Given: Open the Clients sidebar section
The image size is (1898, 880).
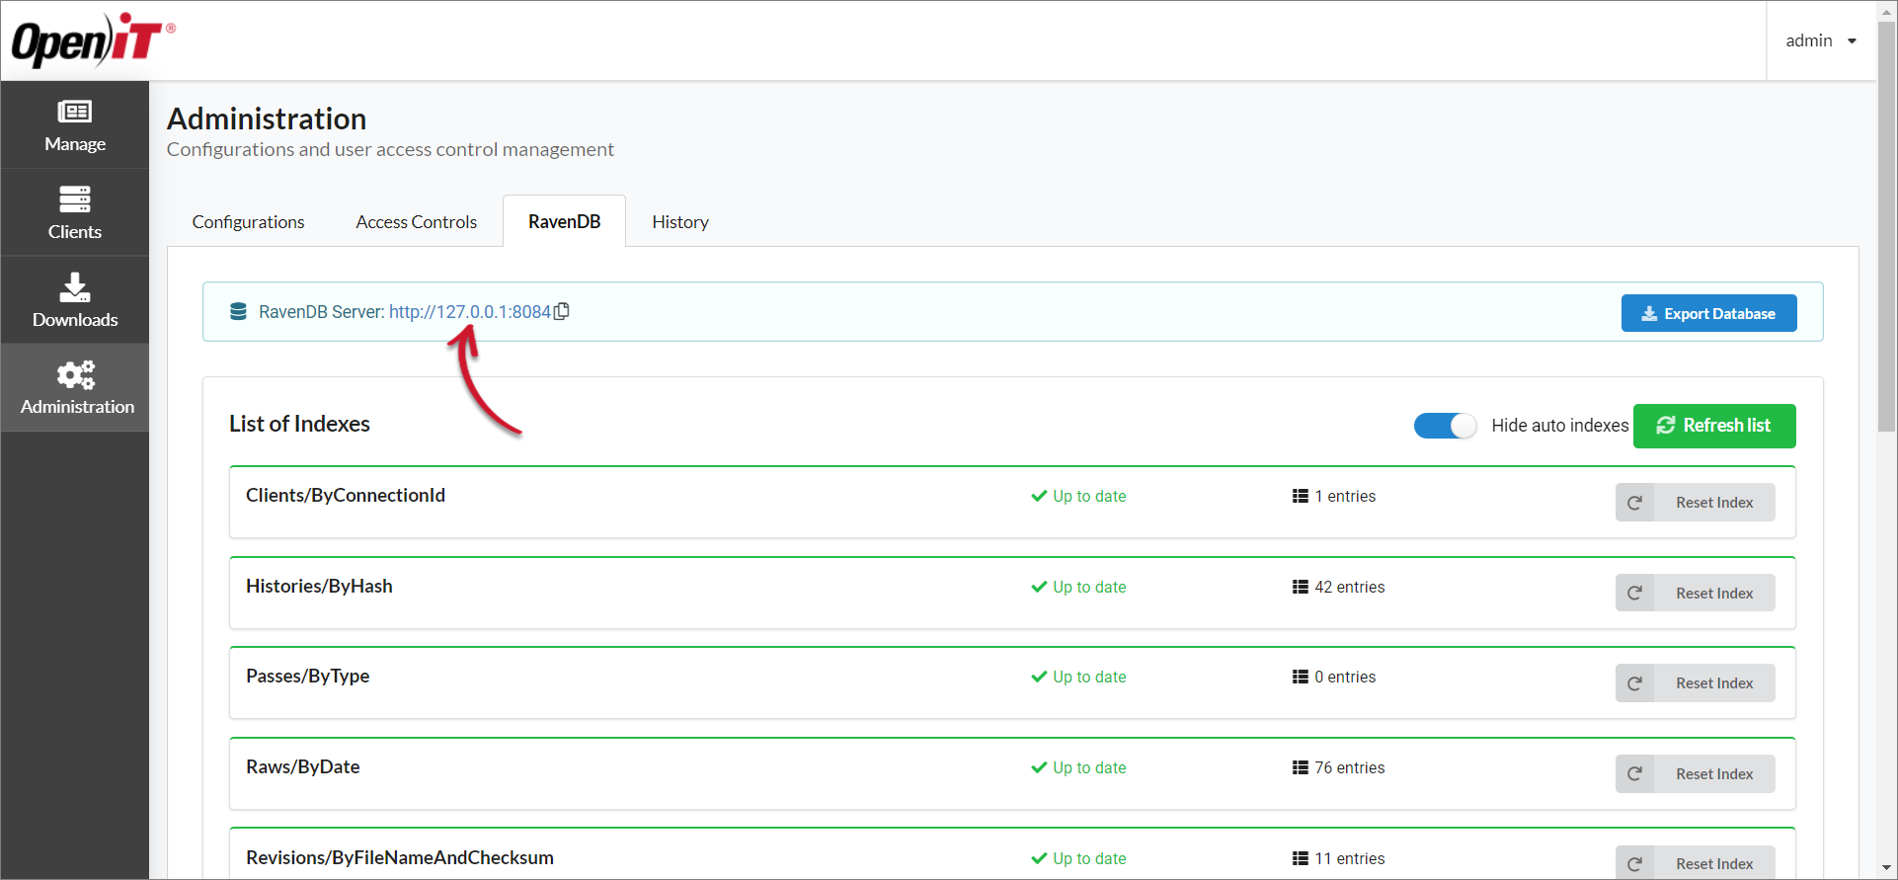Looking at the screenshot, I should click(75, 212).
